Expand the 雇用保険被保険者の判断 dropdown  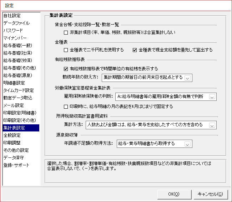click(x=212, y=97)
